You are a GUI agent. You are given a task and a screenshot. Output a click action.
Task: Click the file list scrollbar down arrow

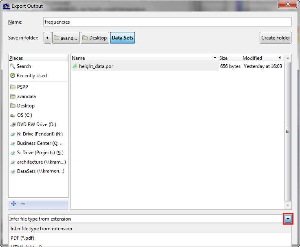287,205
